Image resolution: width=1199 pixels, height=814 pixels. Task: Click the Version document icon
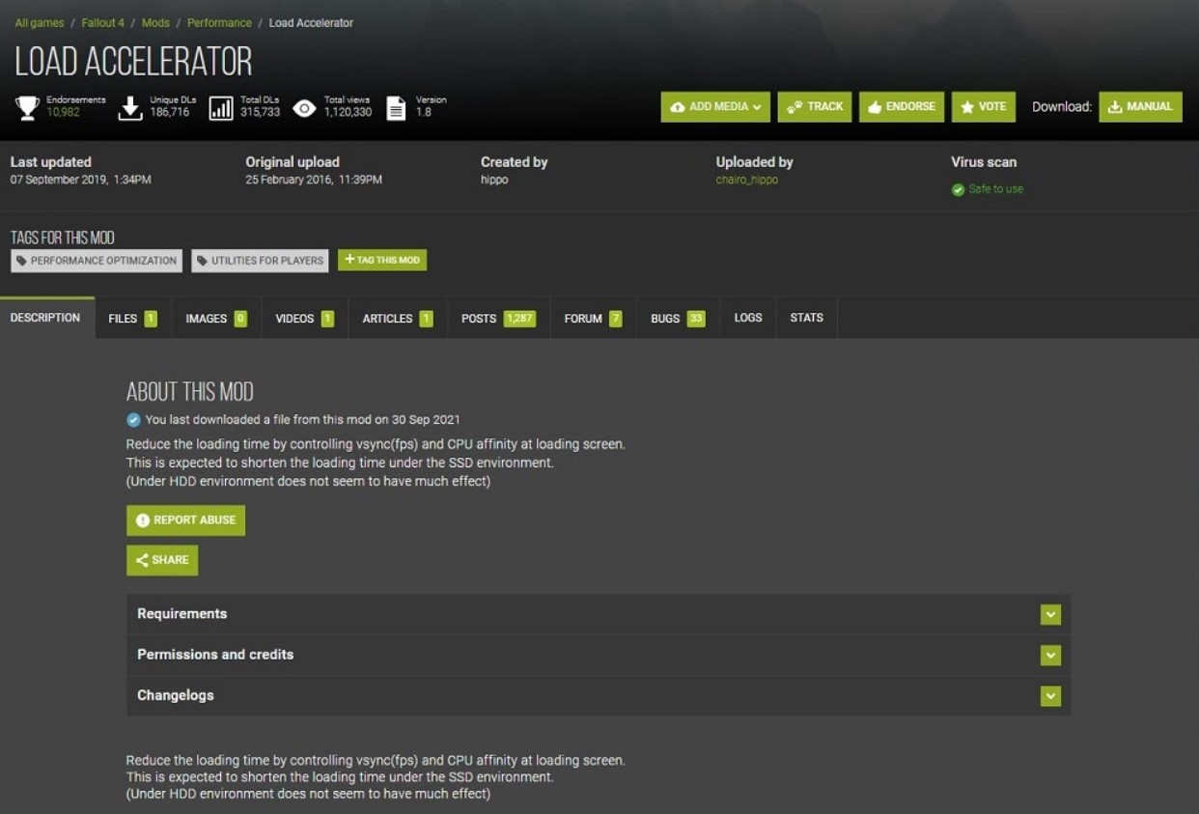pos(396,107)
